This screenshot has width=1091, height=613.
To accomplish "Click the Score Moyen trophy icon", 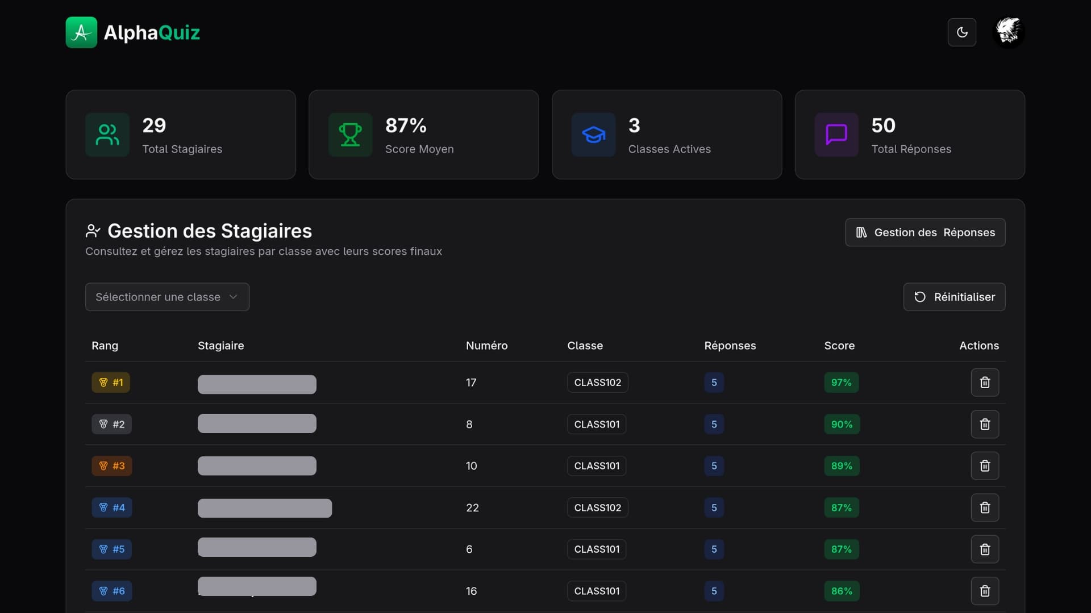I will pos(350,135).
